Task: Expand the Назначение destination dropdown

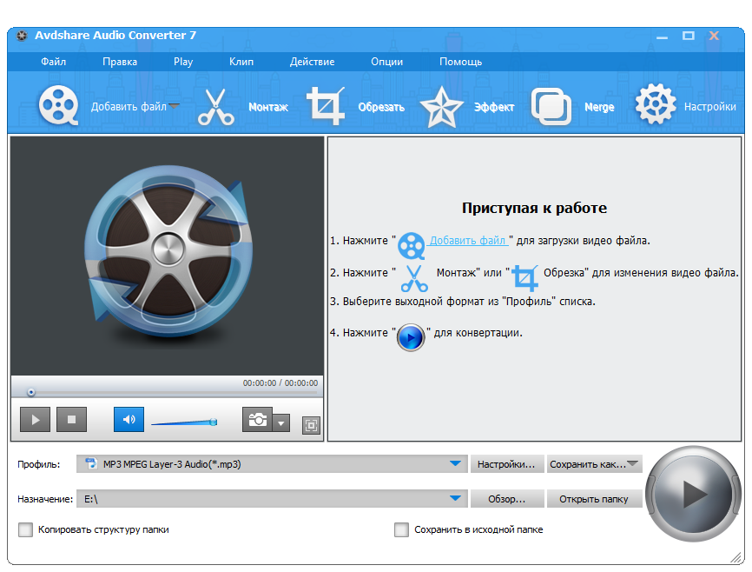Action: point(456,498)
